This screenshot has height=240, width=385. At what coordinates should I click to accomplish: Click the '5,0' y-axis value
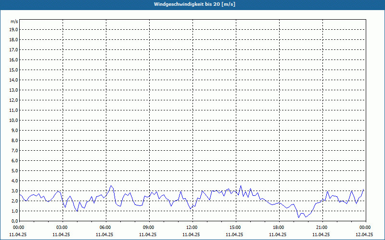point(15,171)
